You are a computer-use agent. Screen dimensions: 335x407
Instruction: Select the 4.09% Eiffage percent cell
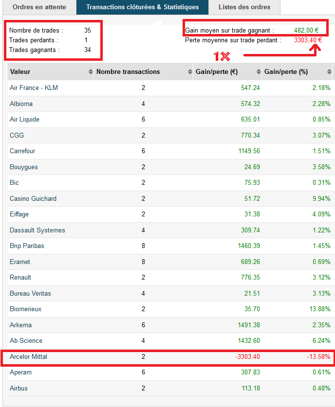click(x=321, y=214)
